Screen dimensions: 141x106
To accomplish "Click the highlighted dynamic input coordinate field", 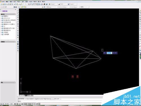I will [109, 53].
